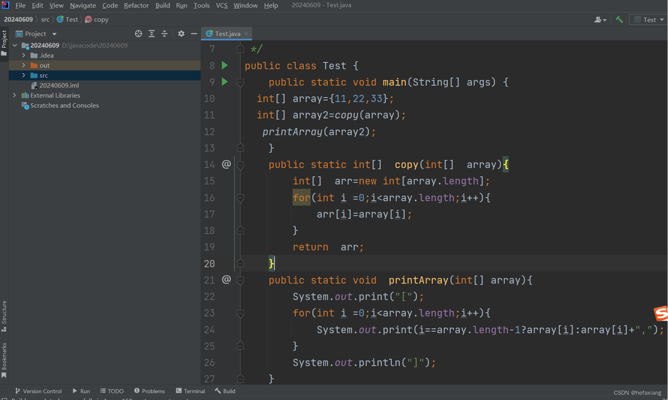
Task: Run the Test class via line 8 gutter arrow
Action: (x=225, y=65)
